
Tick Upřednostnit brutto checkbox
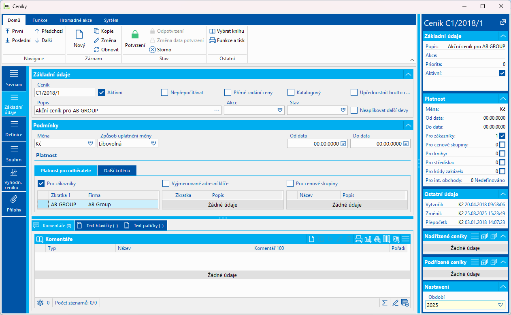tap(354, 92)
